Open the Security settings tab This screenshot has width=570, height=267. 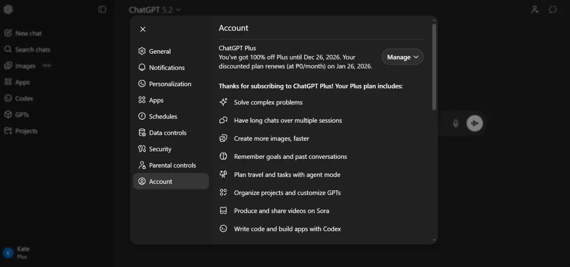click(x=171, y=149)
